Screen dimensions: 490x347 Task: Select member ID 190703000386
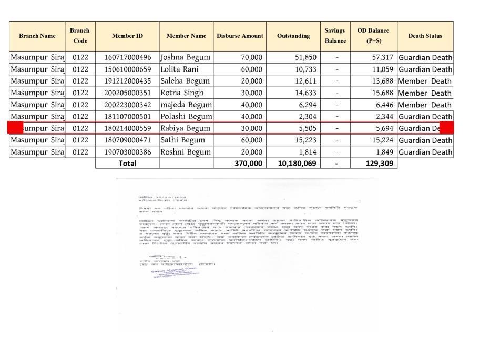click(x=128, y=152)
